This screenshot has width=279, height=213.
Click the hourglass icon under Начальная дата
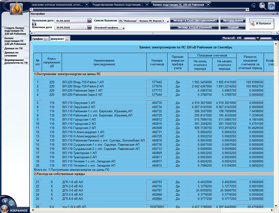(x=34, y=24)
